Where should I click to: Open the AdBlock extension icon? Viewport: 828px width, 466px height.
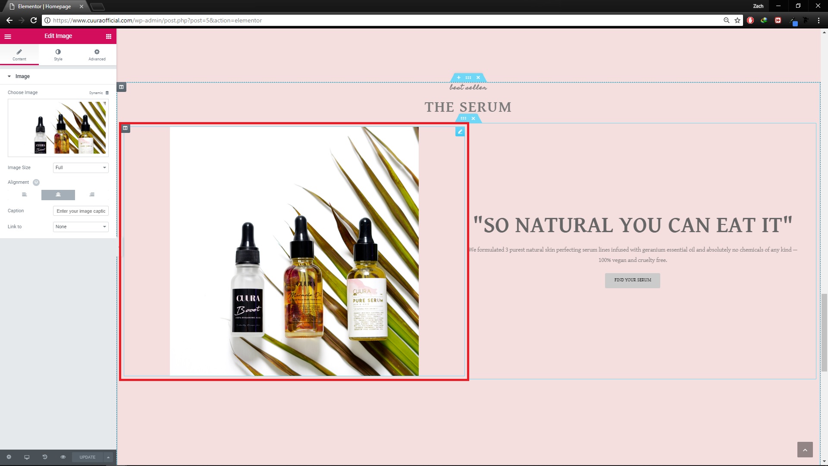[750, 20]
